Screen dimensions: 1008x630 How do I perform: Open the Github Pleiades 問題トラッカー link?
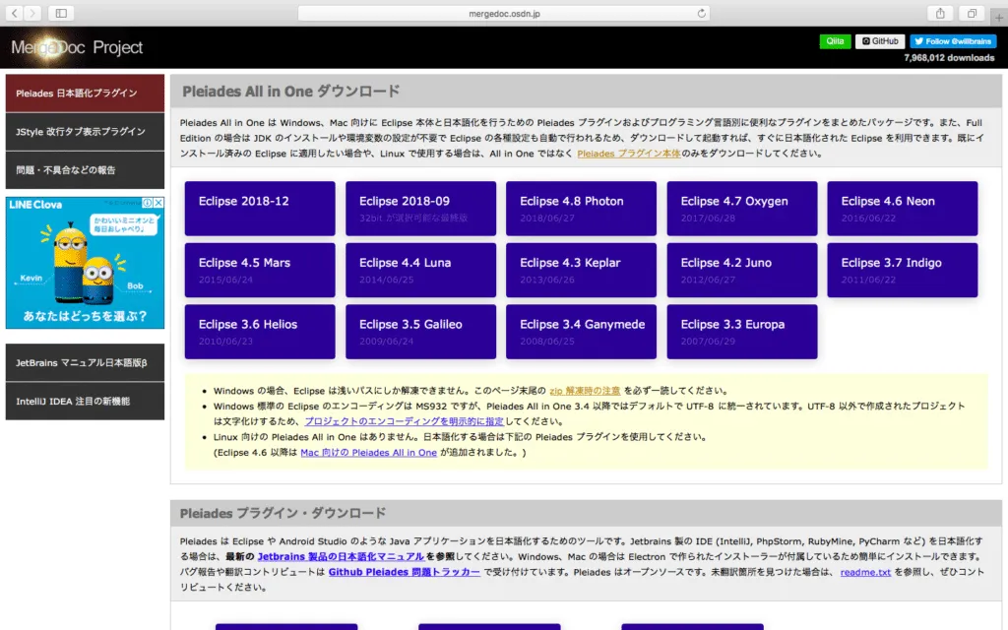click(405, 572)
